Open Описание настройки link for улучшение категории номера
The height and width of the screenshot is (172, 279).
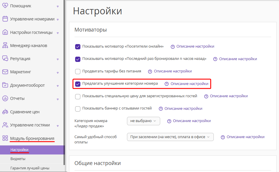189,84
